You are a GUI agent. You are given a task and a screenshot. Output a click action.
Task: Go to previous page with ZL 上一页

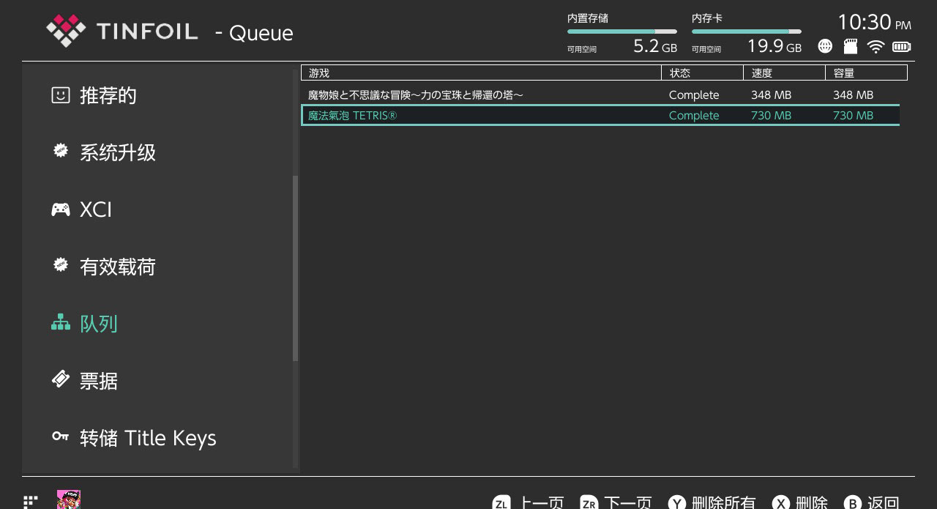pyautogui.click(x=528, y=502)
